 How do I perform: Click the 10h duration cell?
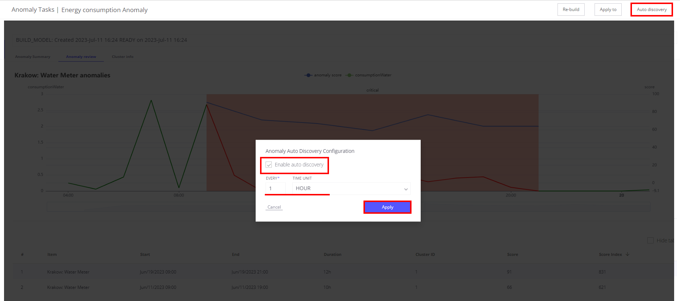[x=327, y=287]
